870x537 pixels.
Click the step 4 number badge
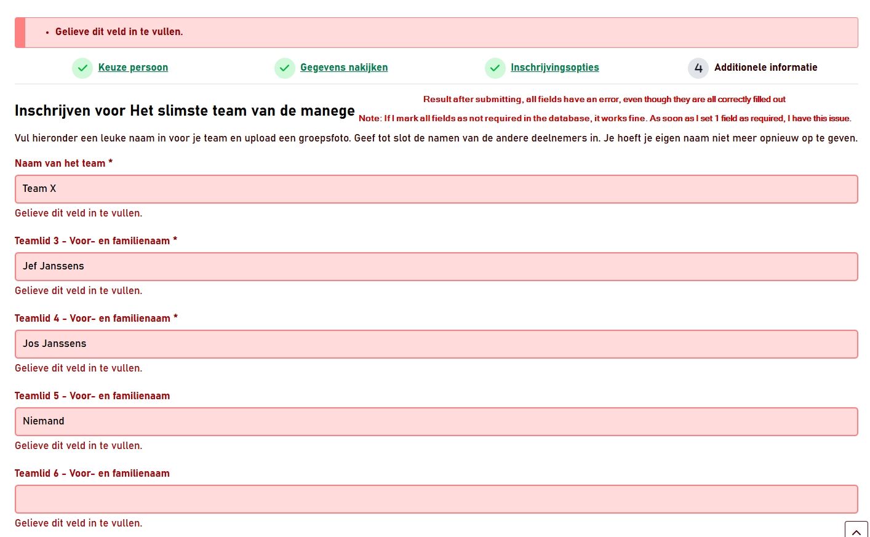[x=698, y=68]
